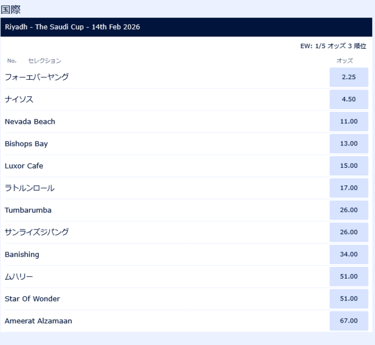
Task: Click the Star Of Wonder runner name
Action: pyautogui.click(x=32, y=299)
